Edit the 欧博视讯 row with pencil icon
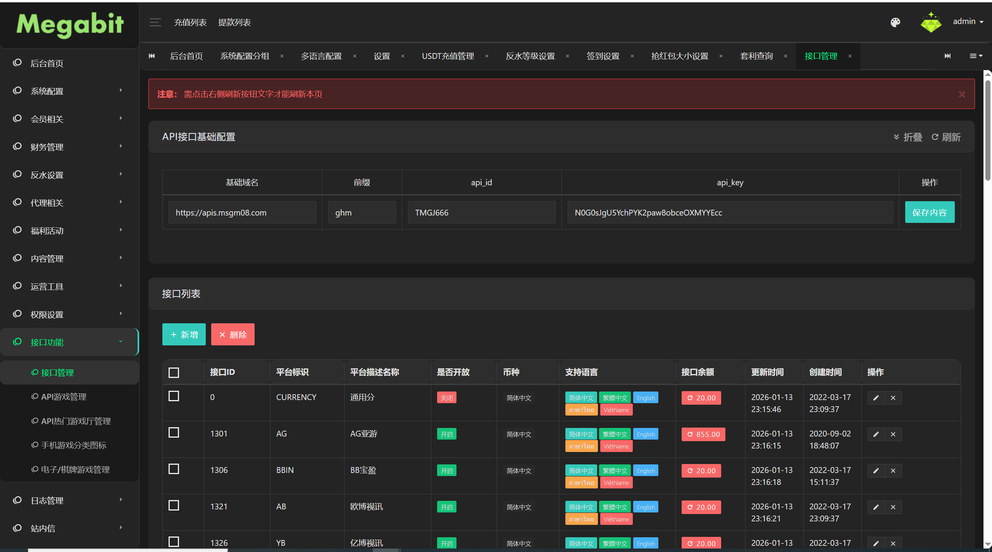Image resolution: width=992 pixels, height=552 pixels. (876, 507)
